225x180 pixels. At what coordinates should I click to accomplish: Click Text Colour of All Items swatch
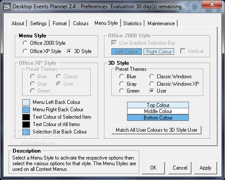point(26,124)
